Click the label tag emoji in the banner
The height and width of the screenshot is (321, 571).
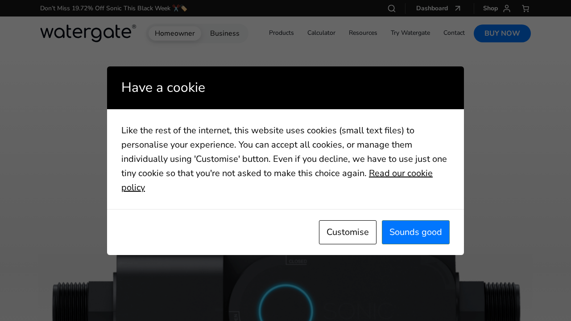pos(184,7)
